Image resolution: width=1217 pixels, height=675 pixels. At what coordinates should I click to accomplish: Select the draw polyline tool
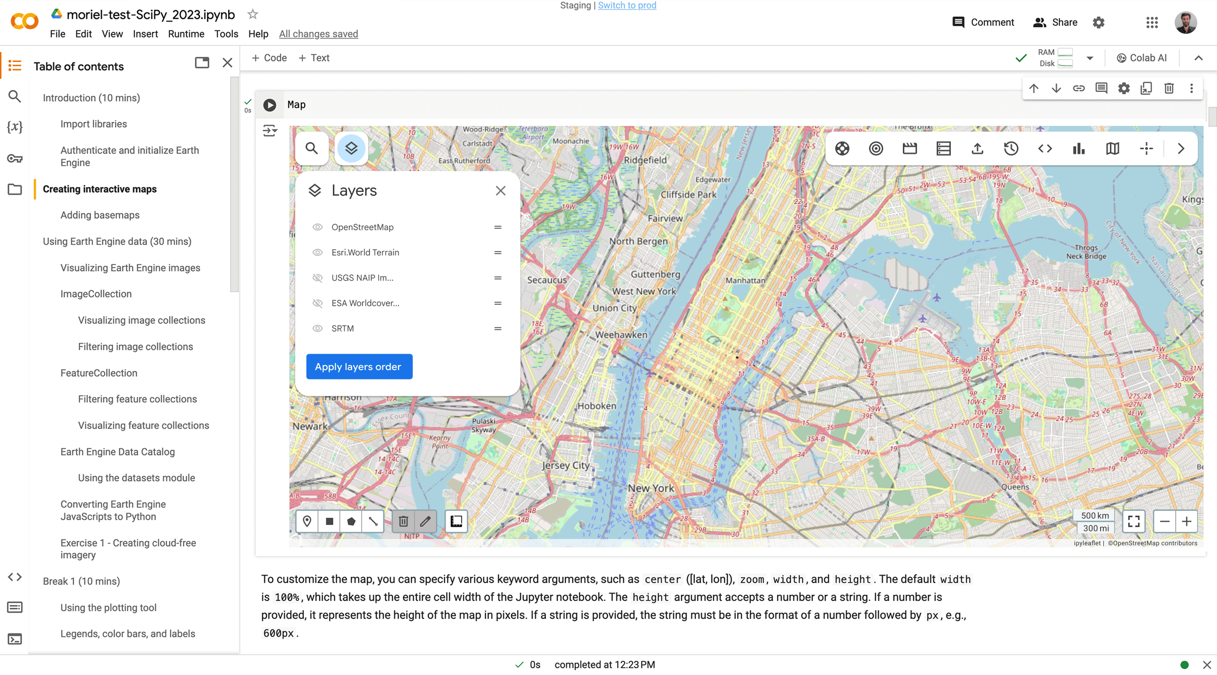point(373,521)
